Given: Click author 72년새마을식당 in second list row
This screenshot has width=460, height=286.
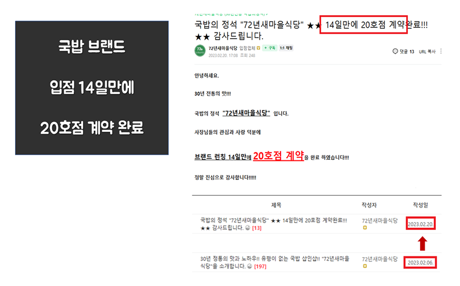Looking at the screenshot, I should pos(379,259).
